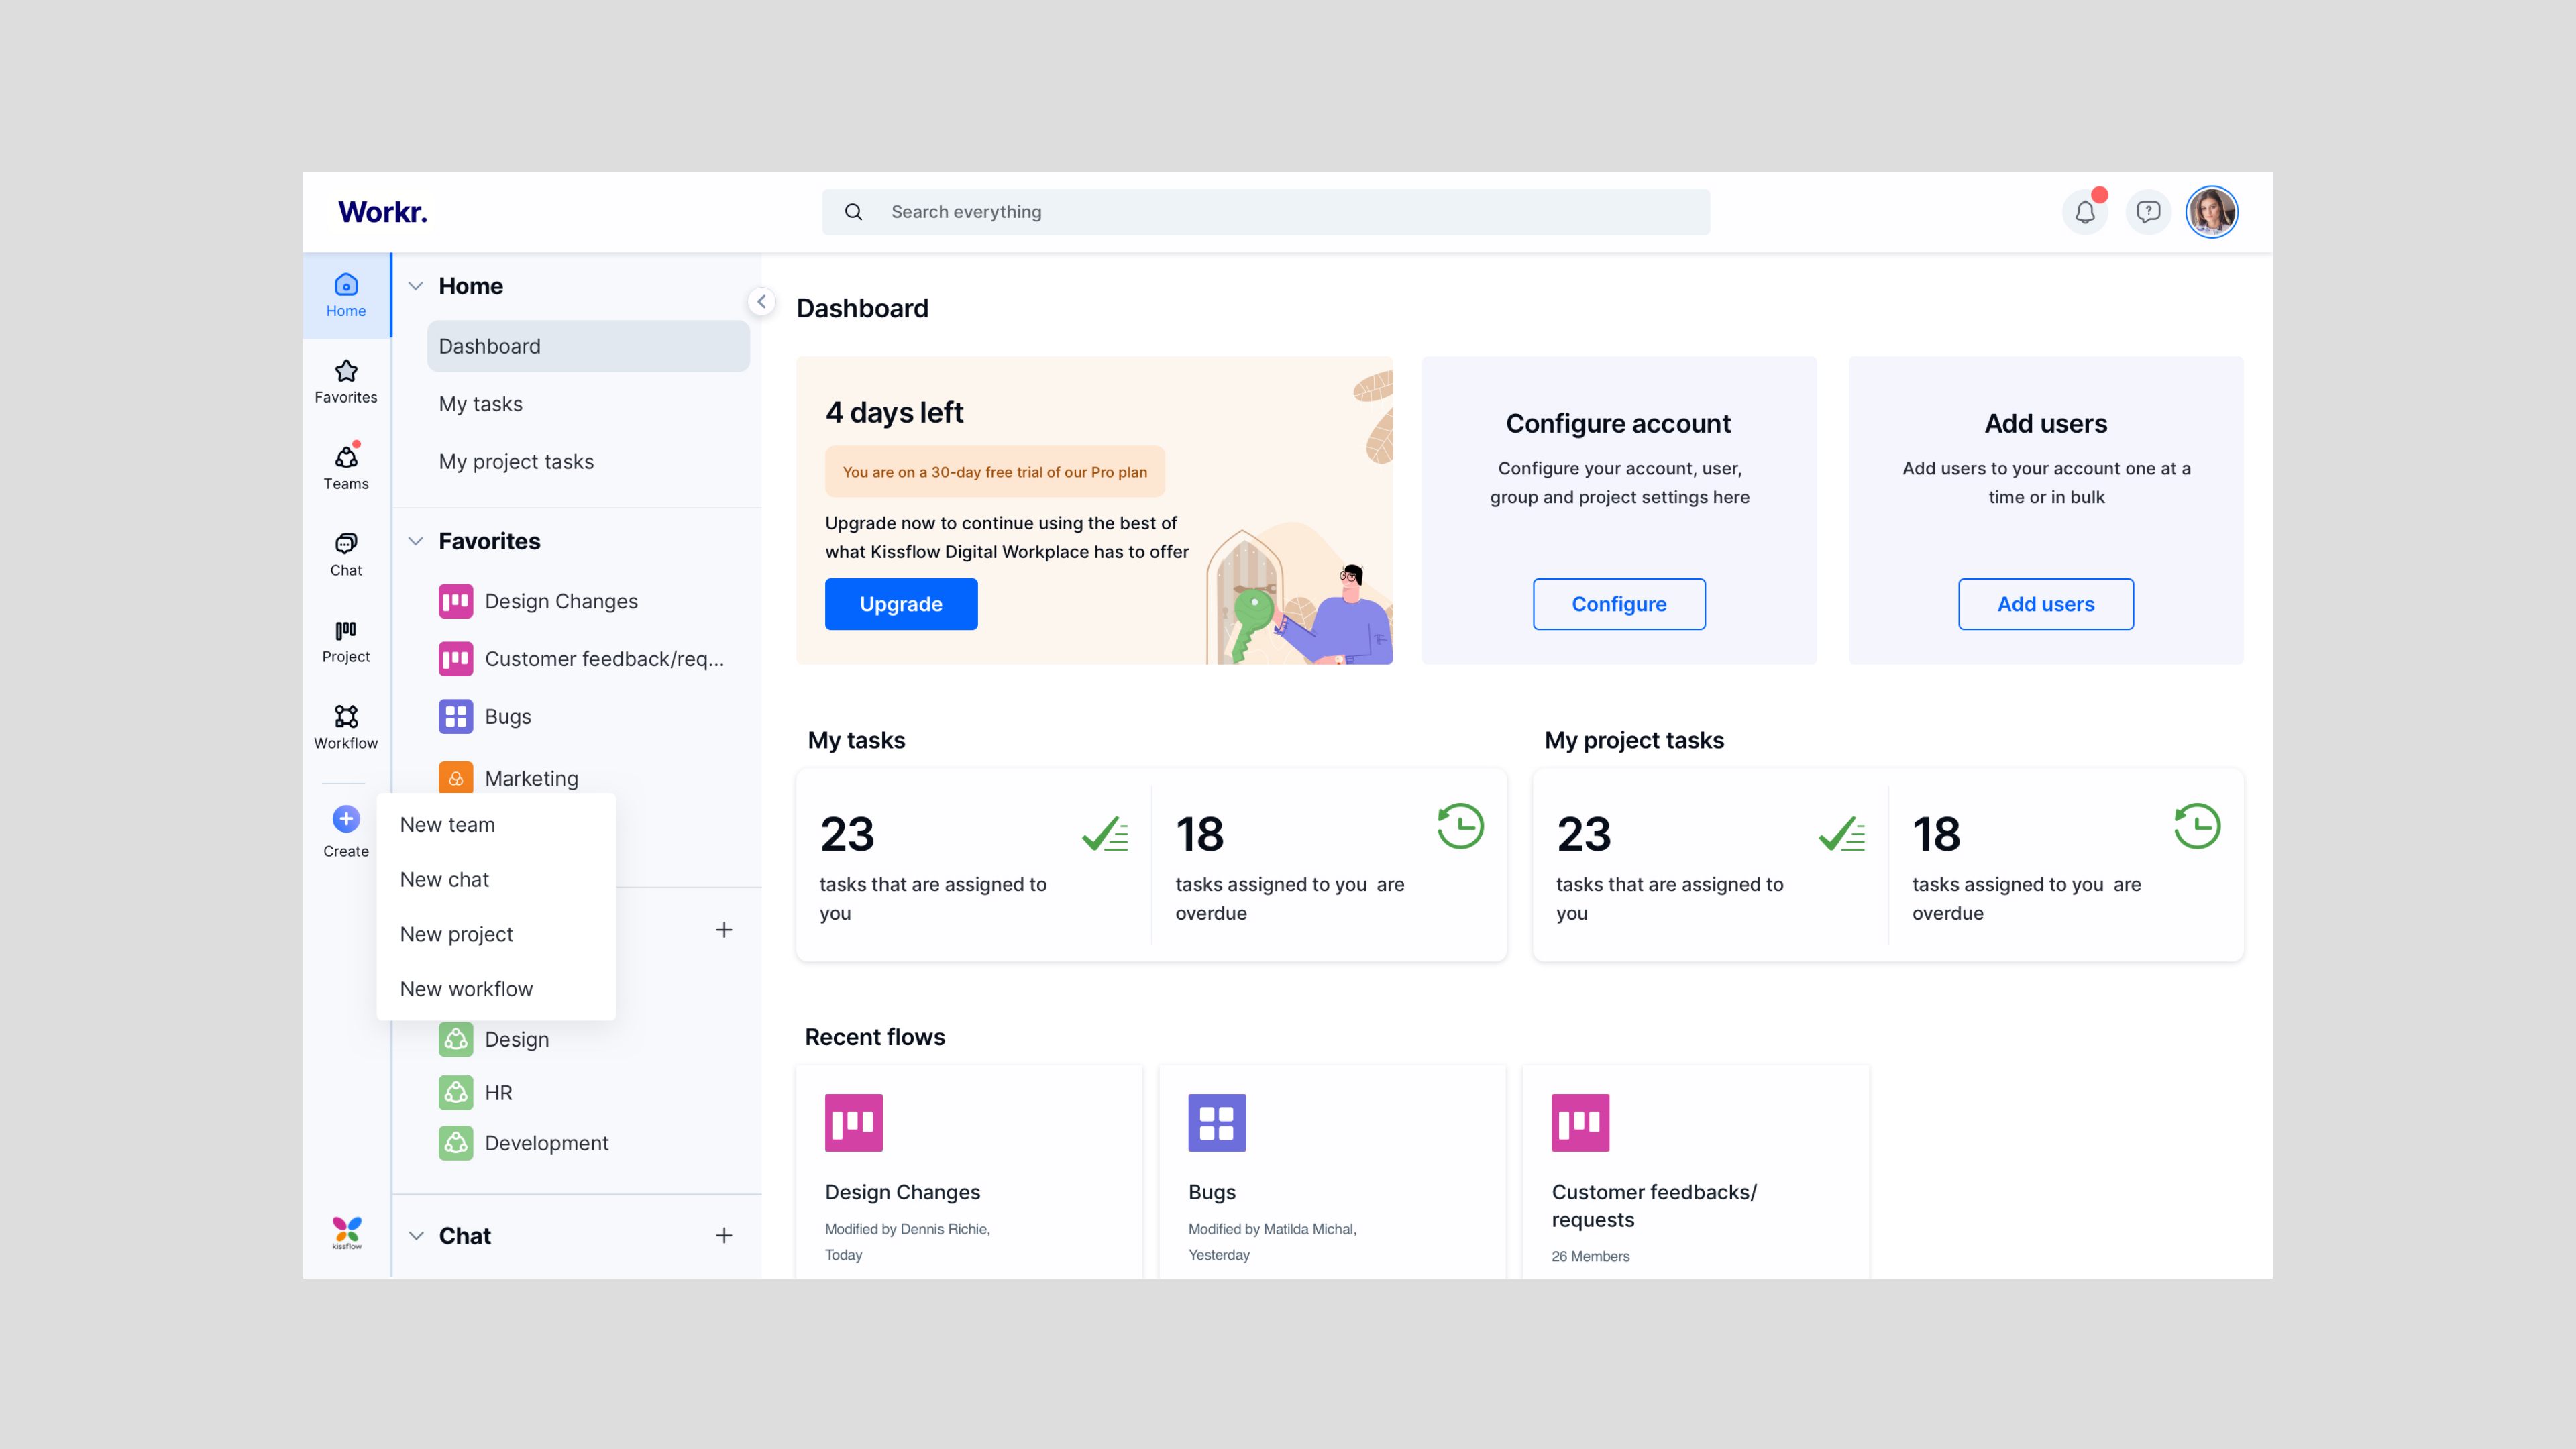The width and height of the screenshot is (2576, 1449).
Task: Click the Configure button
Action: coord(1619,604)
